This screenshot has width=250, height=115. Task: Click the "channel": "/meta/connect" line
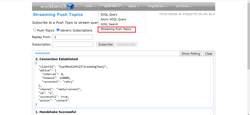click(x=60, y=89)
